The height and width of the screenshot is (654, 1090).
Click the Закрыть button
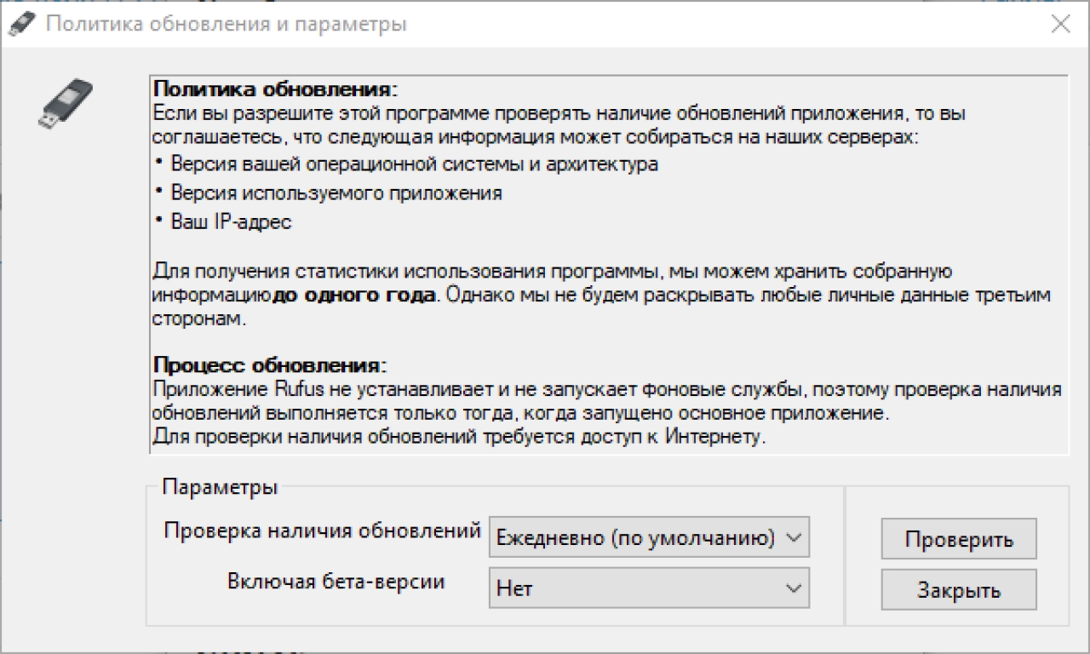tap(959, 590)
